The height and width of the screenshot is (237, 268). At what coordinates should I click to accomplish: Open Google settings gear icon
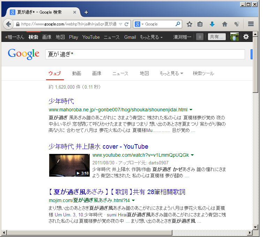pos(246,37)
